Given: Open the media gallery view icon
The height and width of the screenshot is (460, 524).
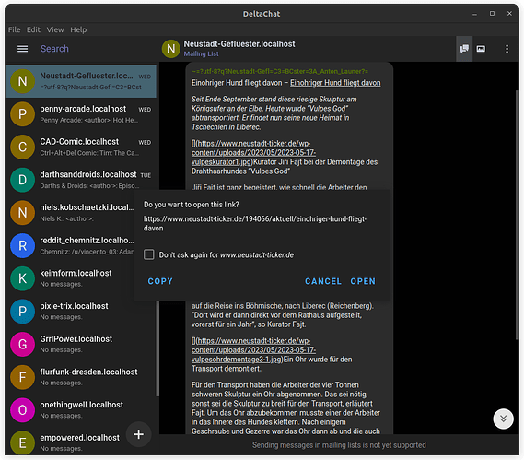Looking at the screenshot, I should (481, 49).
